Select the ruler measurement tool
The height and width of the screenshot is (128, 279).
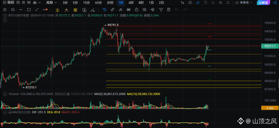tap(112, 10)
